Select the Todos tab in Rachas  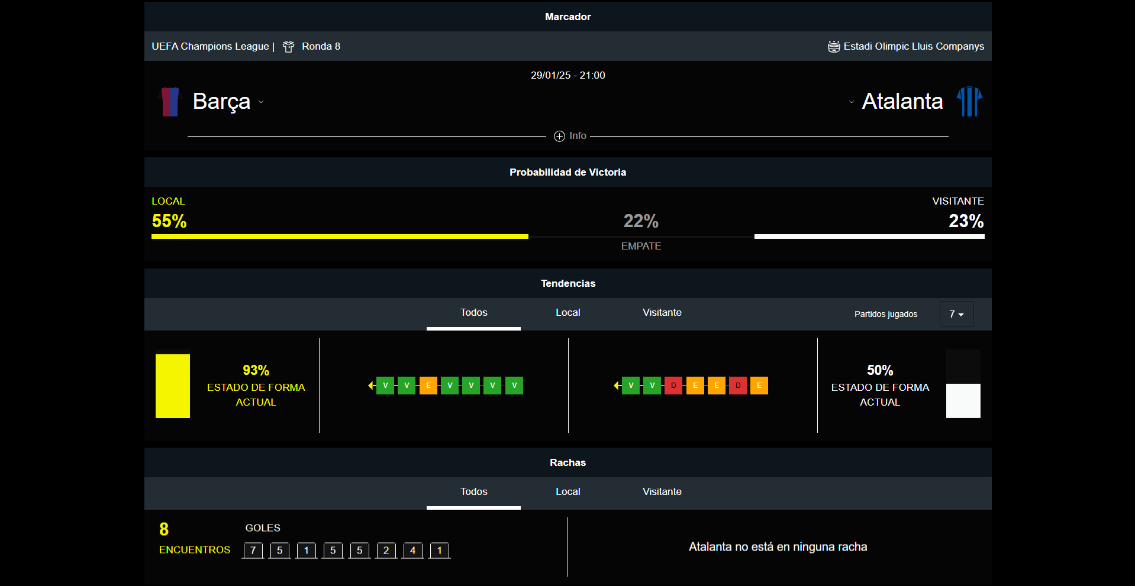473,492
